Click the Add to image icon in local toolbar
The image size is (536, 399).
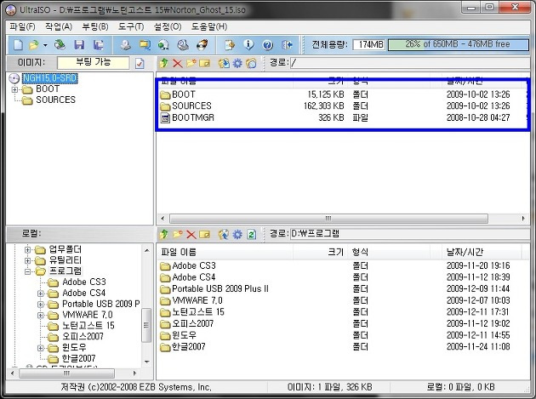pyautogui.click(x=224, y=234)
